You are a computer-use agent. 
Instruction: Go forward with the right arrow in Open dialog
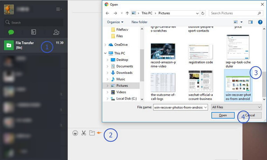point(115,13)
